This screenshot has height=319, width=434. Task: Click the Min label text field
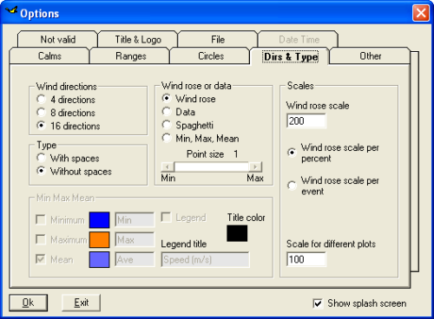pyautogui.click(x=135, y=220)
